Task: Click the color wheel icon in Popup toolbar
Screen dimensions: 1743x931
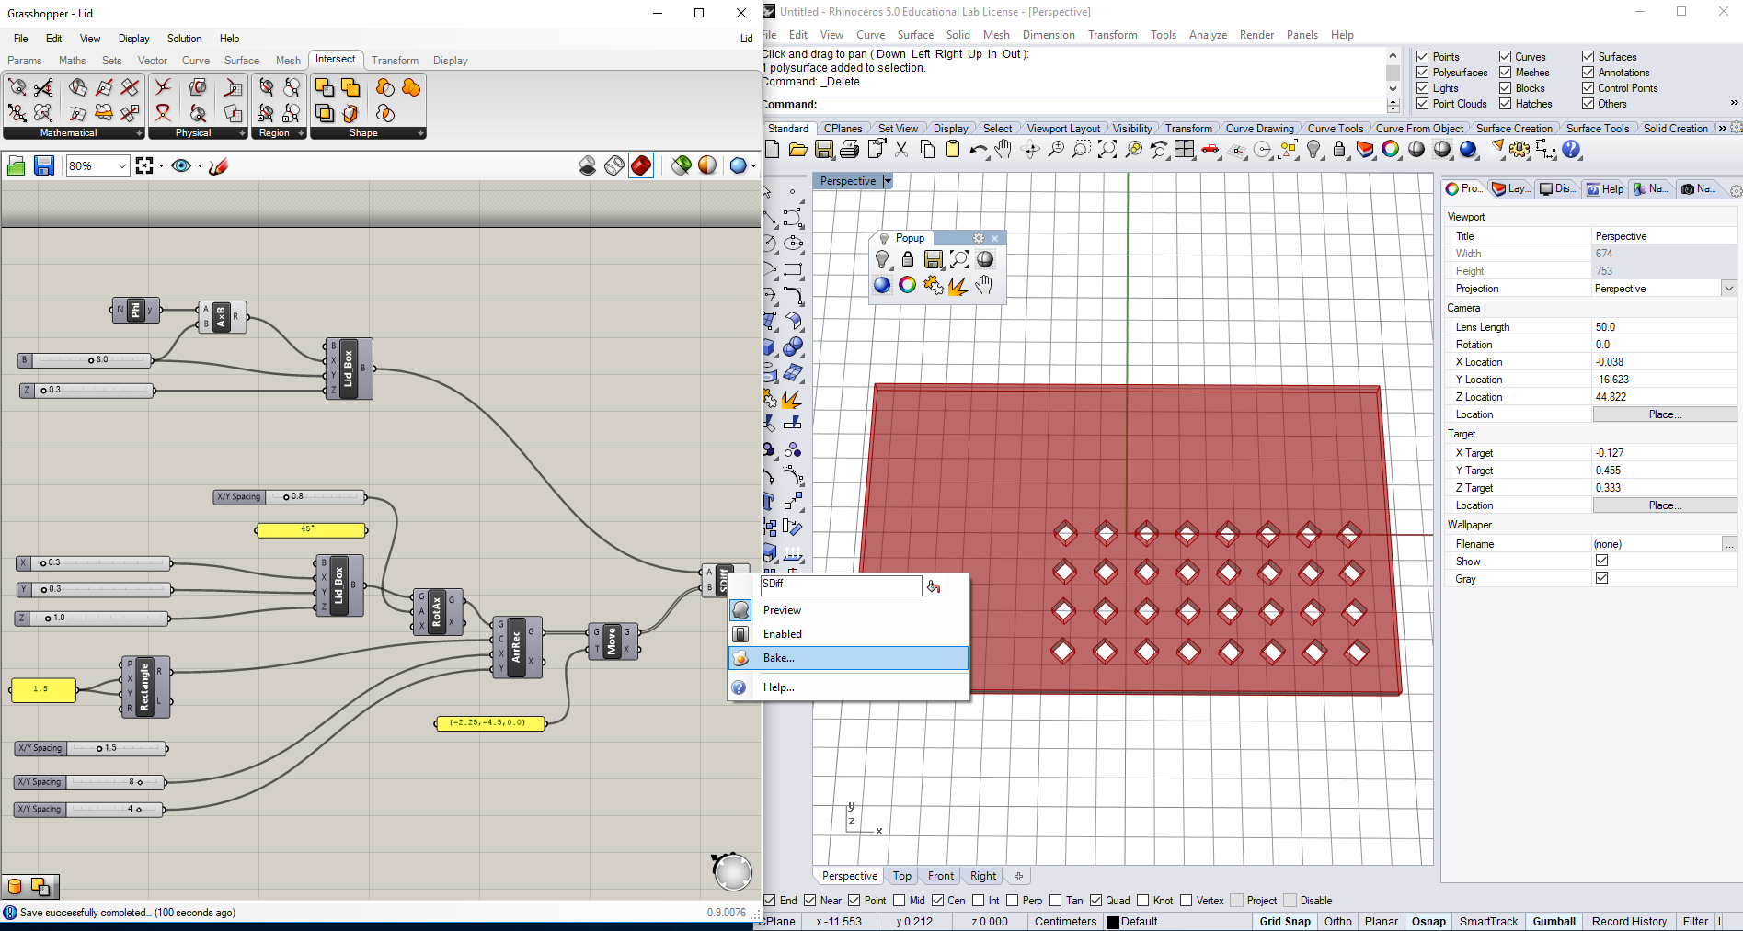Action: click(908, 285)
